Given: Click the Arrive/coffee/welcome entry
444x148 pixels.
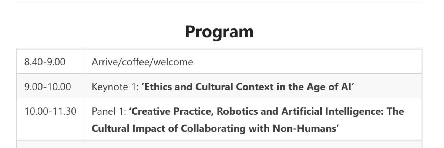Looking at the screenshot, I should (x=142, y=62).
